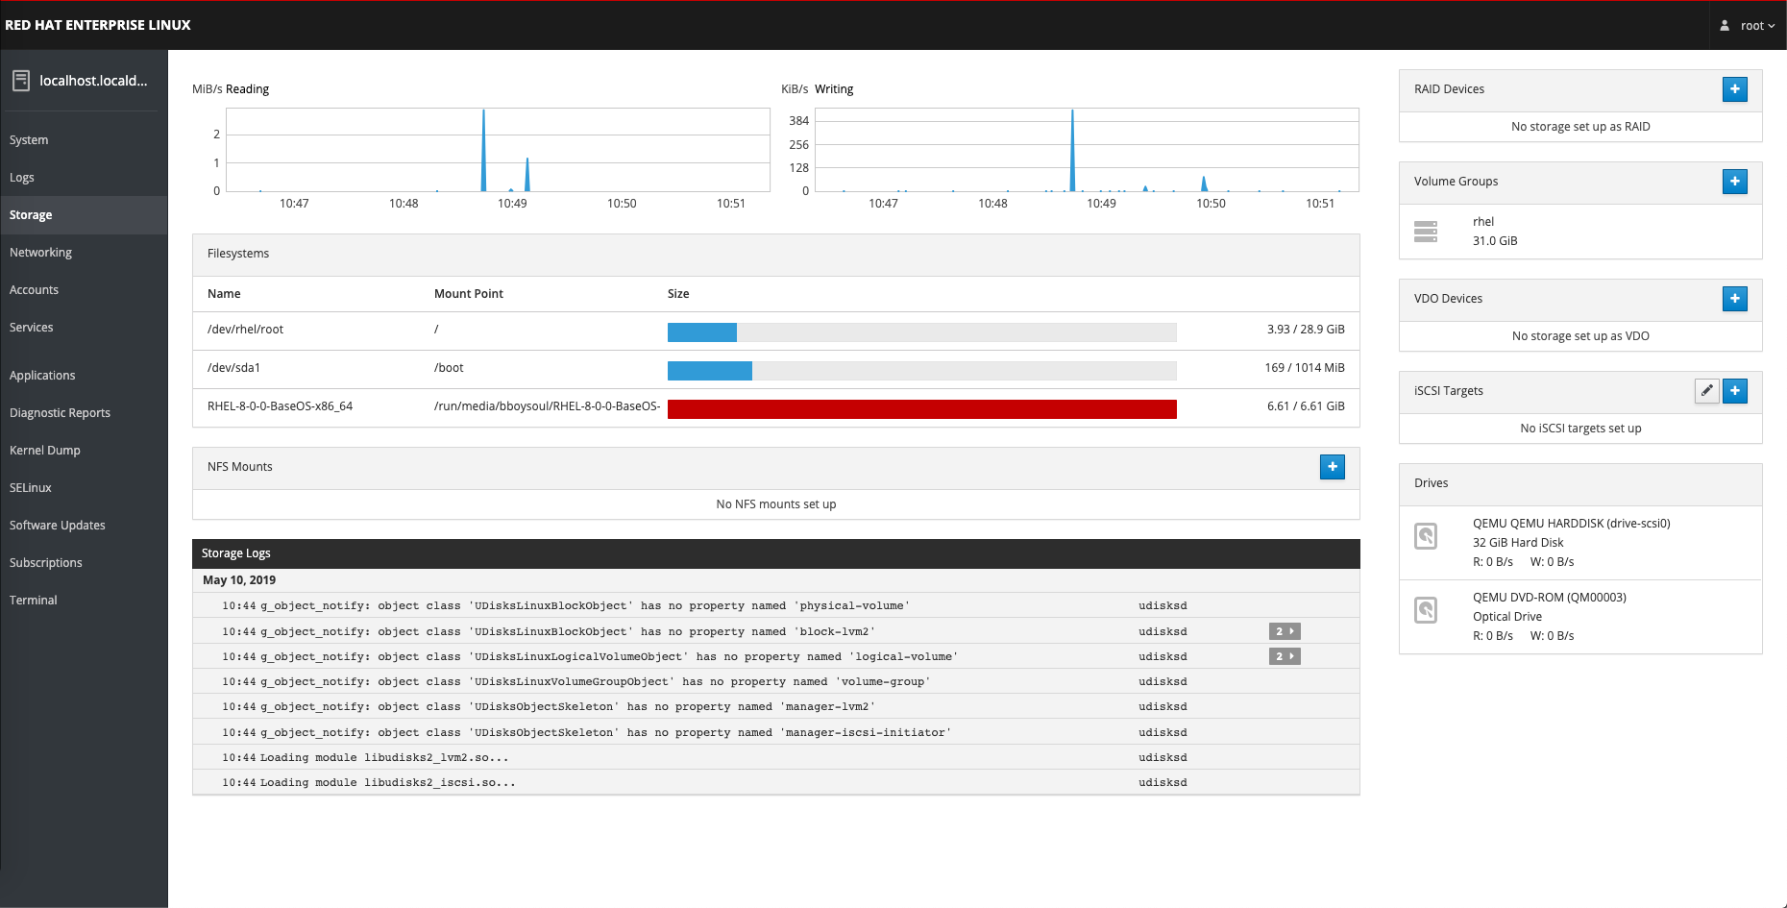The height and width of the screenshot is (908, 1787).
Task: Add a new iSCSI target
Action: pos(1734,391)
